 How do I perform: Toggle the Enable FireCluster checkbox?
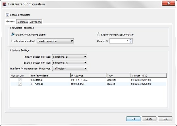(x=7, y=15)
